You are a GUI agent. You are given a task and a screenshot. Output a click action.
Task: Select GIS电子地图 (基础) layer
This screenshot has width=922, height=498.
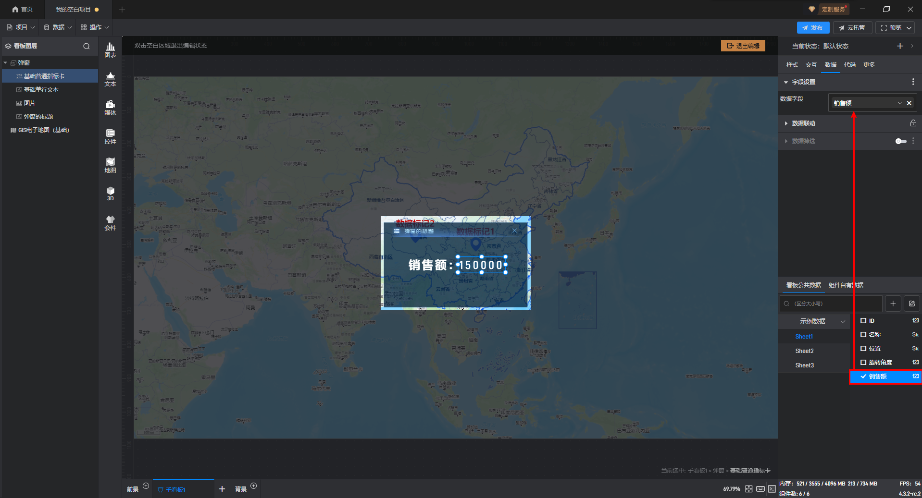pos(50,130)
